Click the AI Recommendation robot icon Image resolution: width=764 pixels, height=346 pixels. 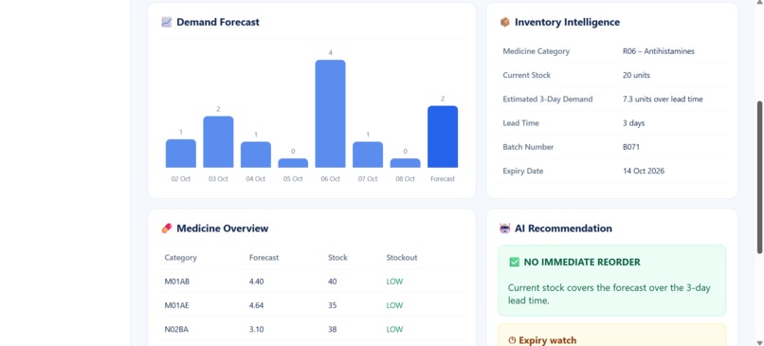point(505,228)
